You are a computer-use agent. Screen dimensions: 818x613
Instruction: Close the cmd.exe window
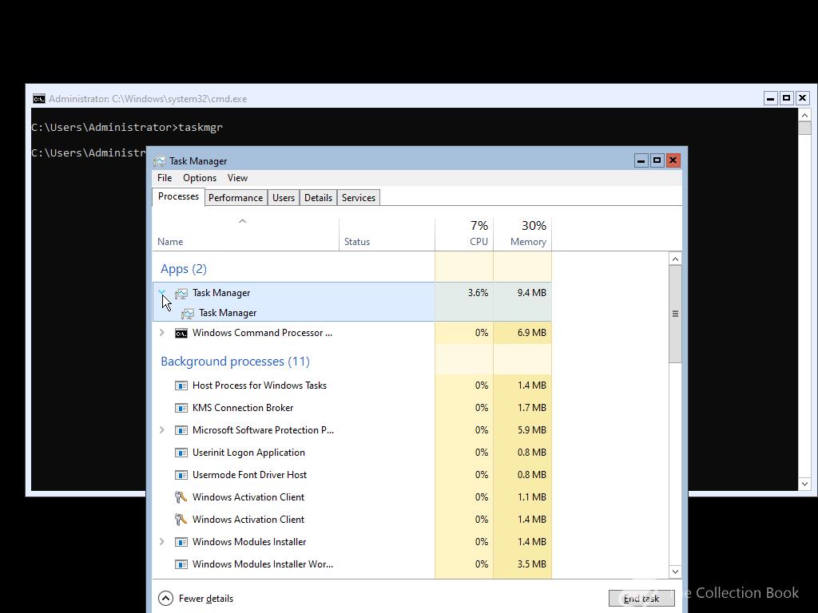click(802, 98)
